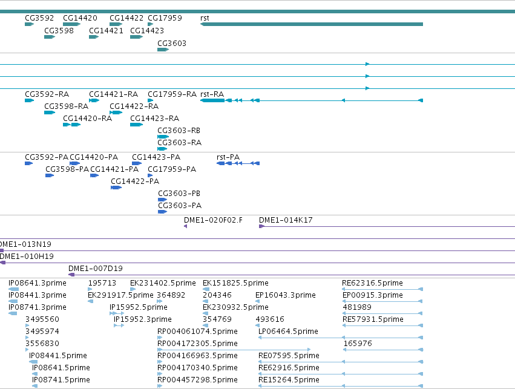The height and width of the screenshot is (389, 515).
Task: Select the CG14422-RA transcript arrow
Action: click(116, 113)
